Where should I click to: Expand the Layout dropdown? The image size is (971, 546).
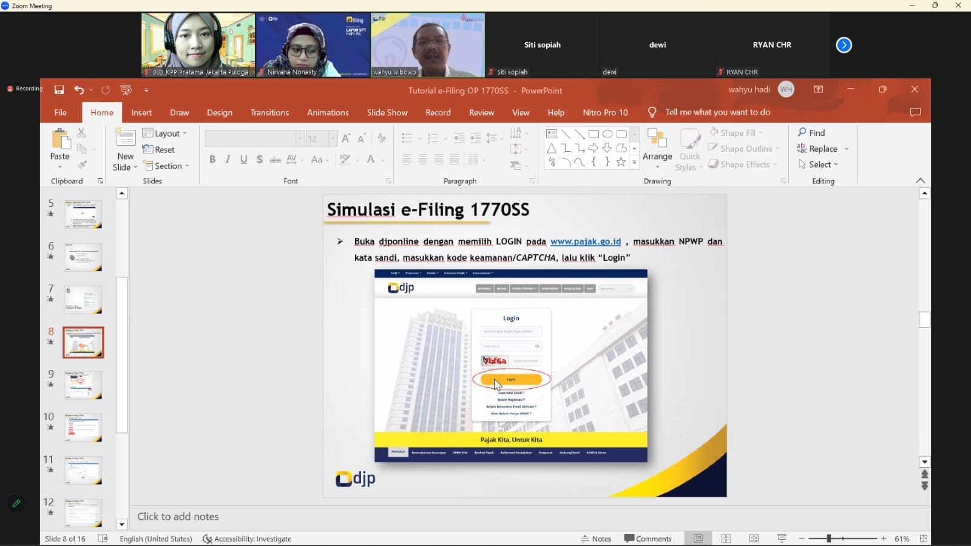pos(165,133)
